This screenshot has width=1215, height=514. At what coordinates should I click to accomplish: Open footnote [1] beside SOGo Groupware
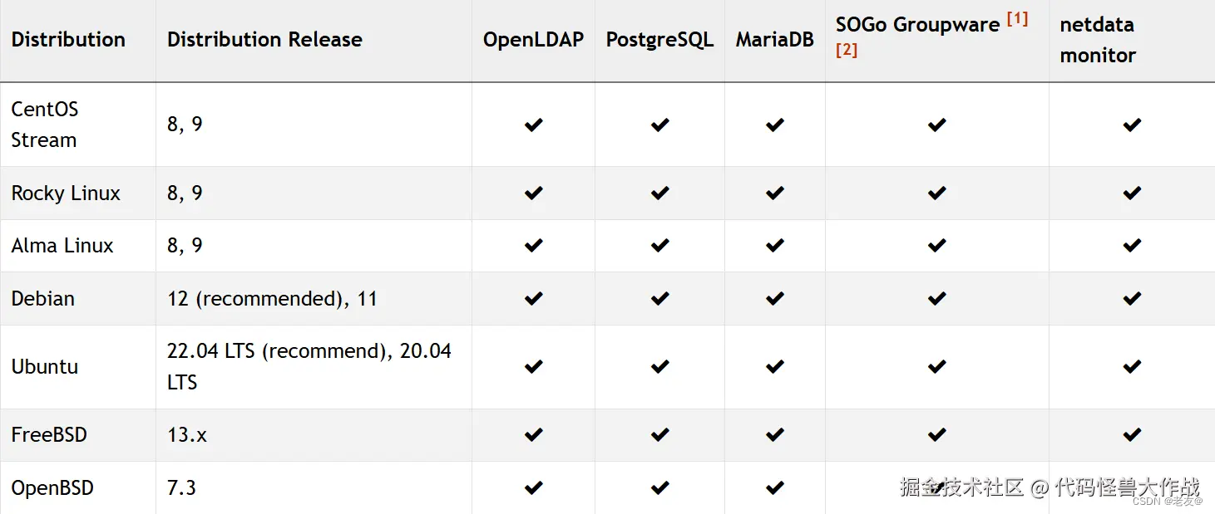point(1017,19)
